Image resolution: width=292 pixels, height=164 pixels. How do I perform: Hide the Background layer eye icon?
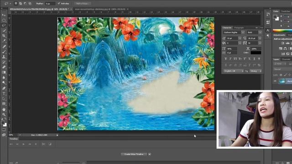[275, 81]
